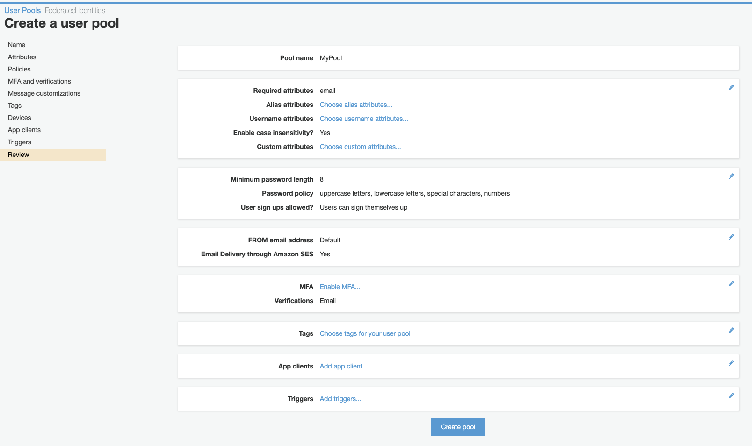Open the Name step in sidebar

click(x=16, y=45)
